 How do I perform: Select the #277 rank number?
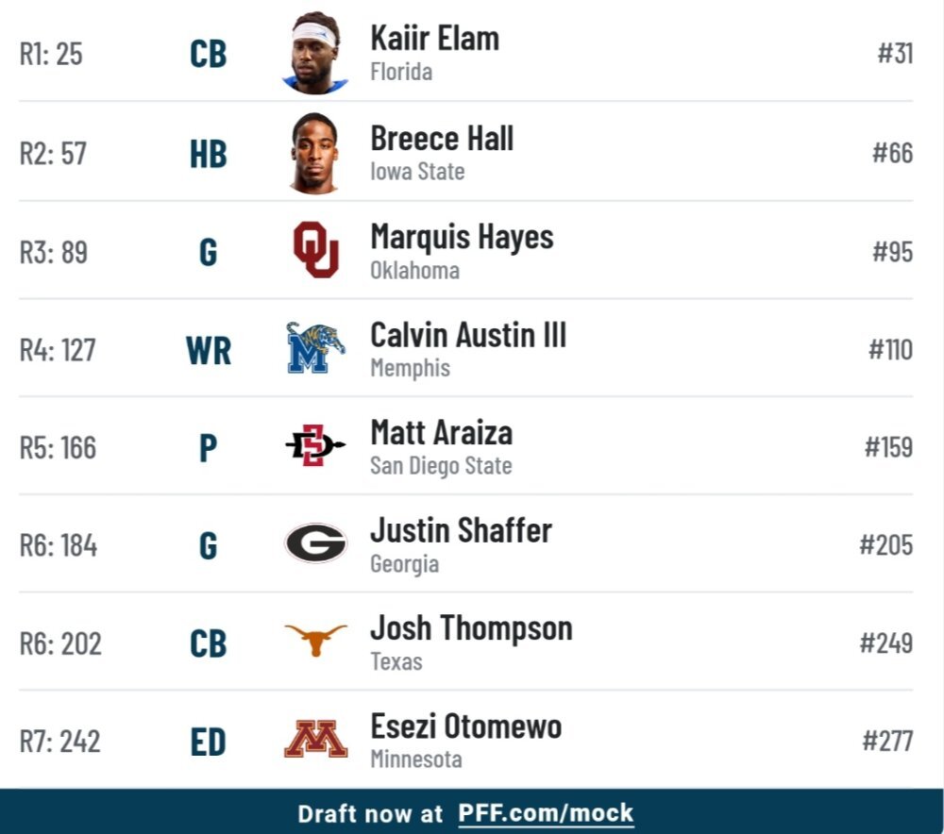coord(887,741)
